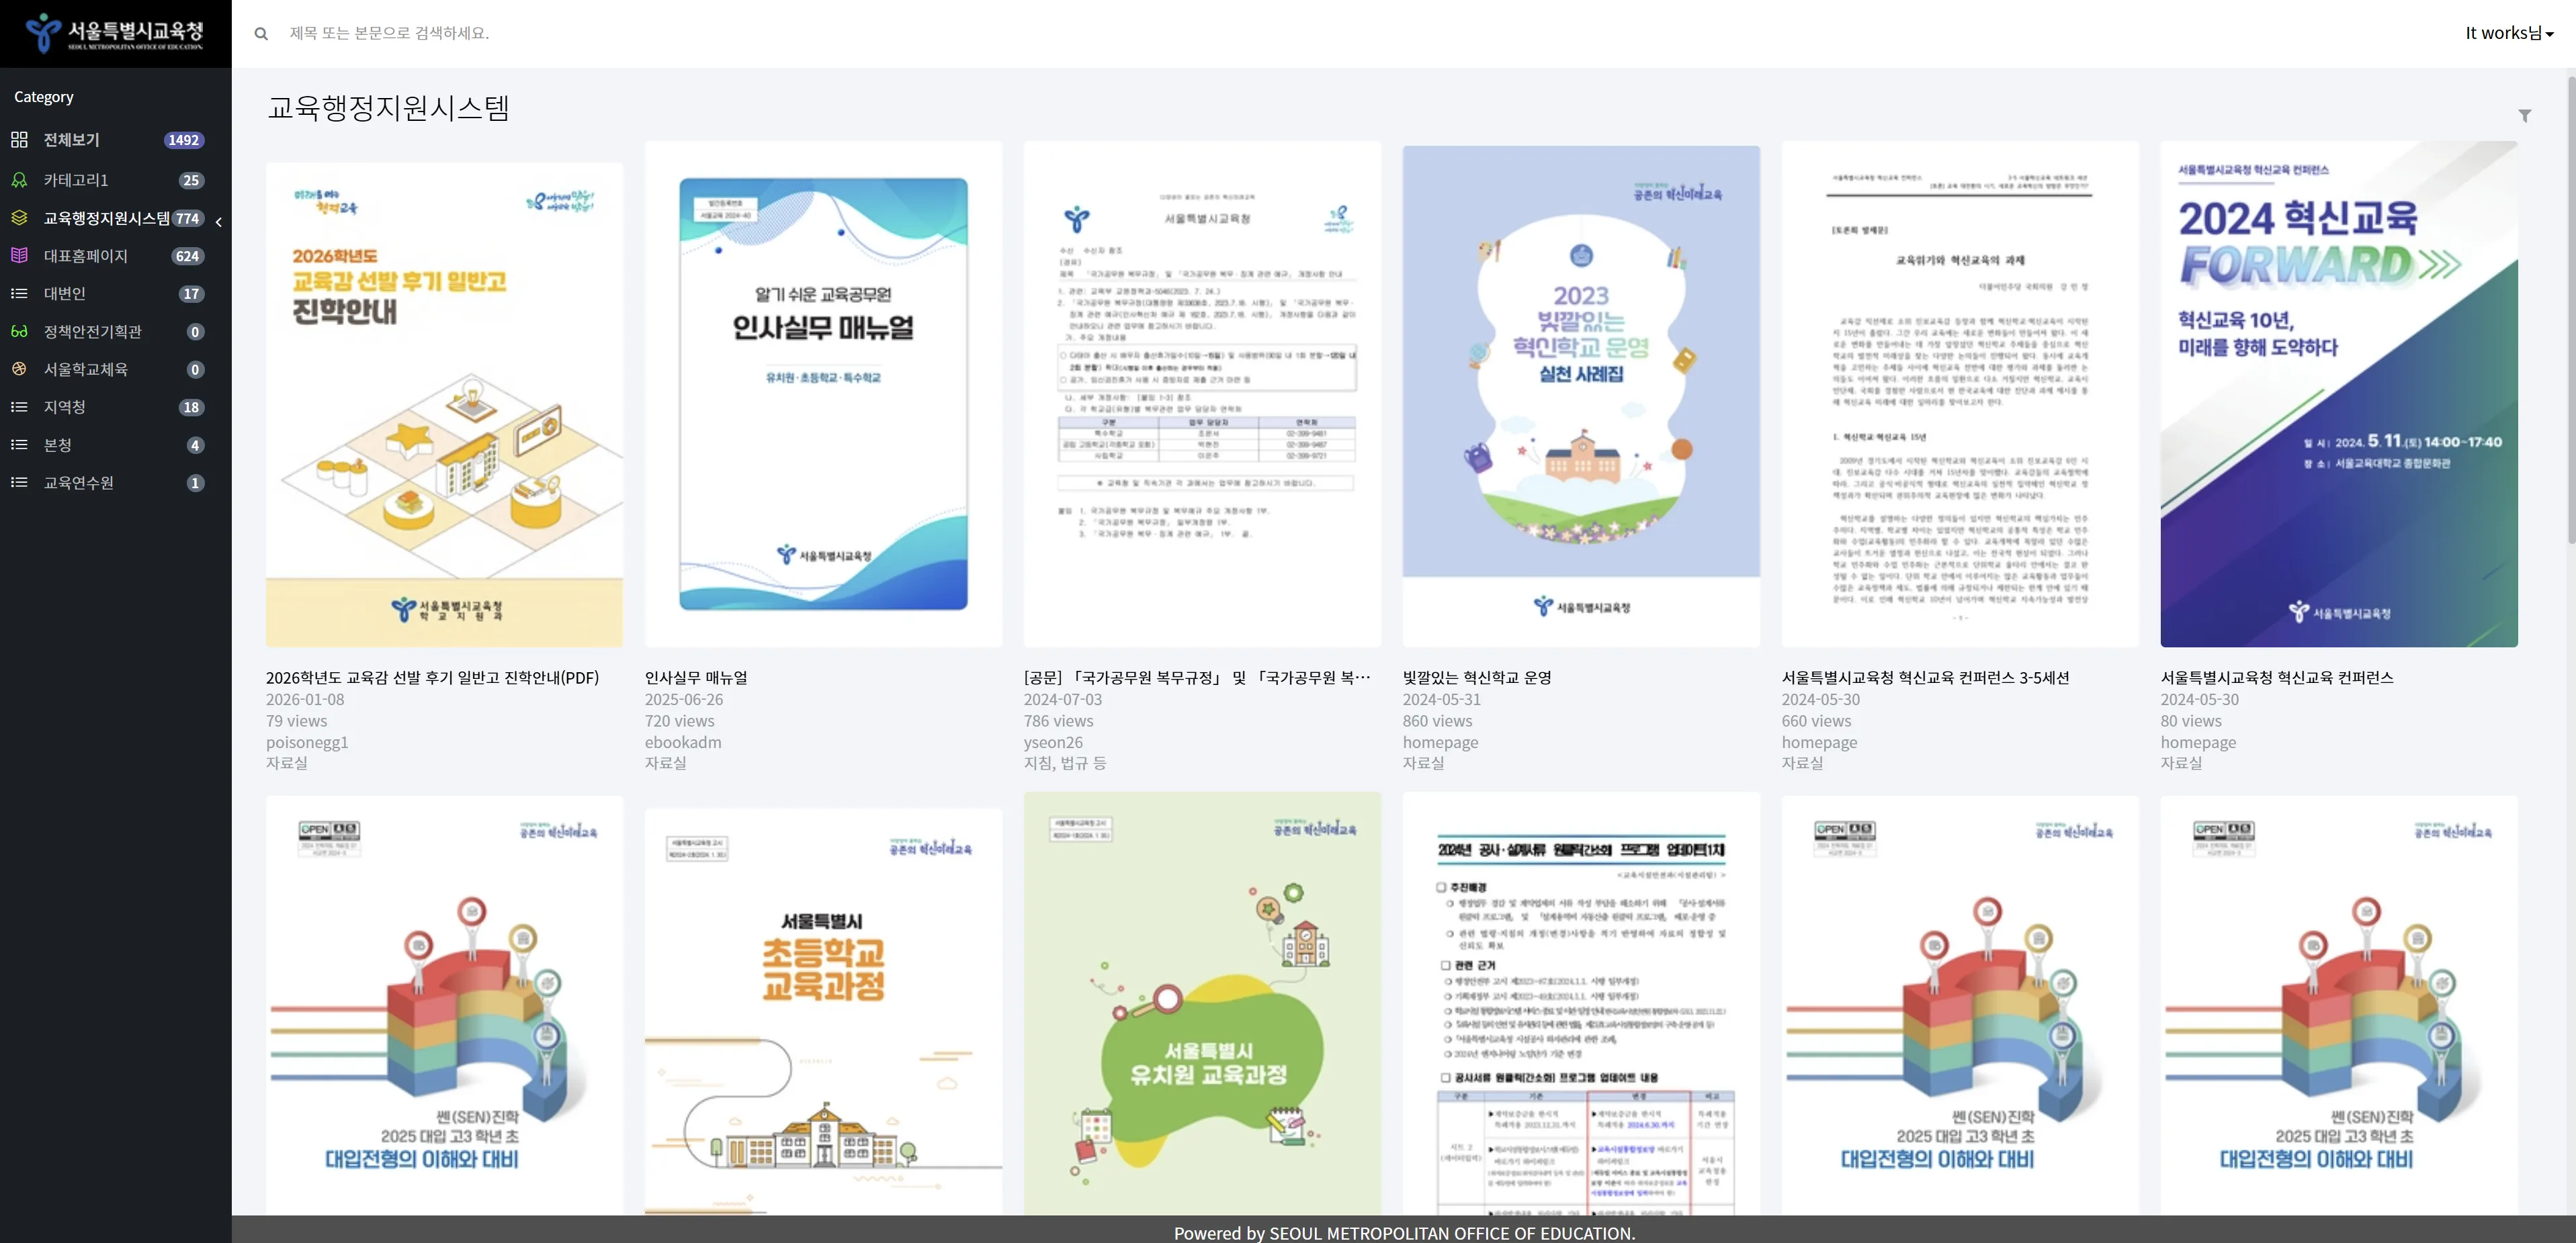Open the 유치원 교육과정 cover thumbnail
The width and height of the screenshot is (2576, 1243).
click(1202, 1003)
